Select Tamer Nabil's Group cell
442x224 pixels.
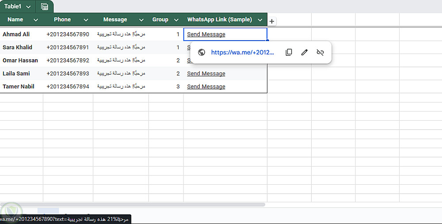166,87
